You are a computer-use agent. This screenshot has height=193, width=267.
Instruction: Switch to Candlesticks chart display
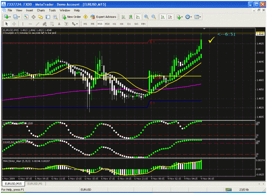[131, 17]
